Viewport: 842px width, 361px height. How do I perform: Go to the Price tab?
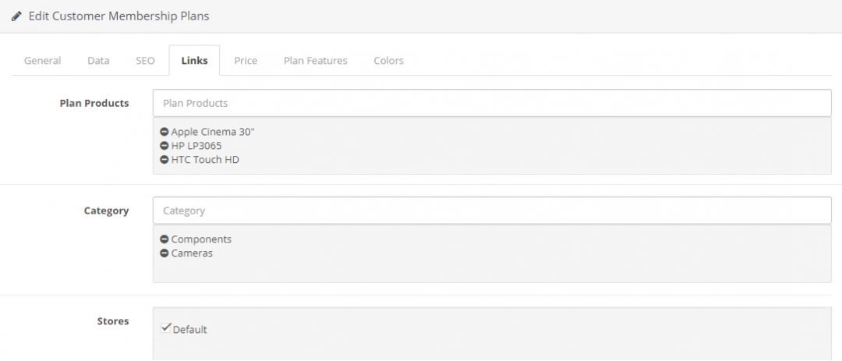(246, 60)
